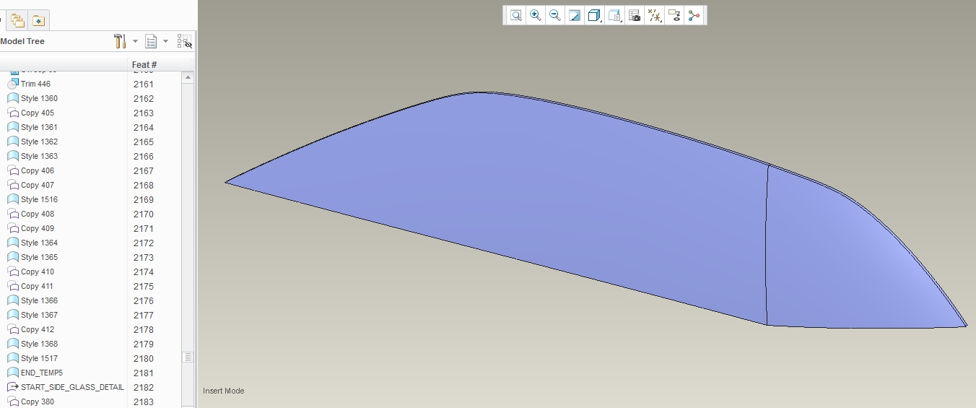Select Trim 446 in the tree
The width and height of the screenshot is (976, 408).
[x=35, y=84]
